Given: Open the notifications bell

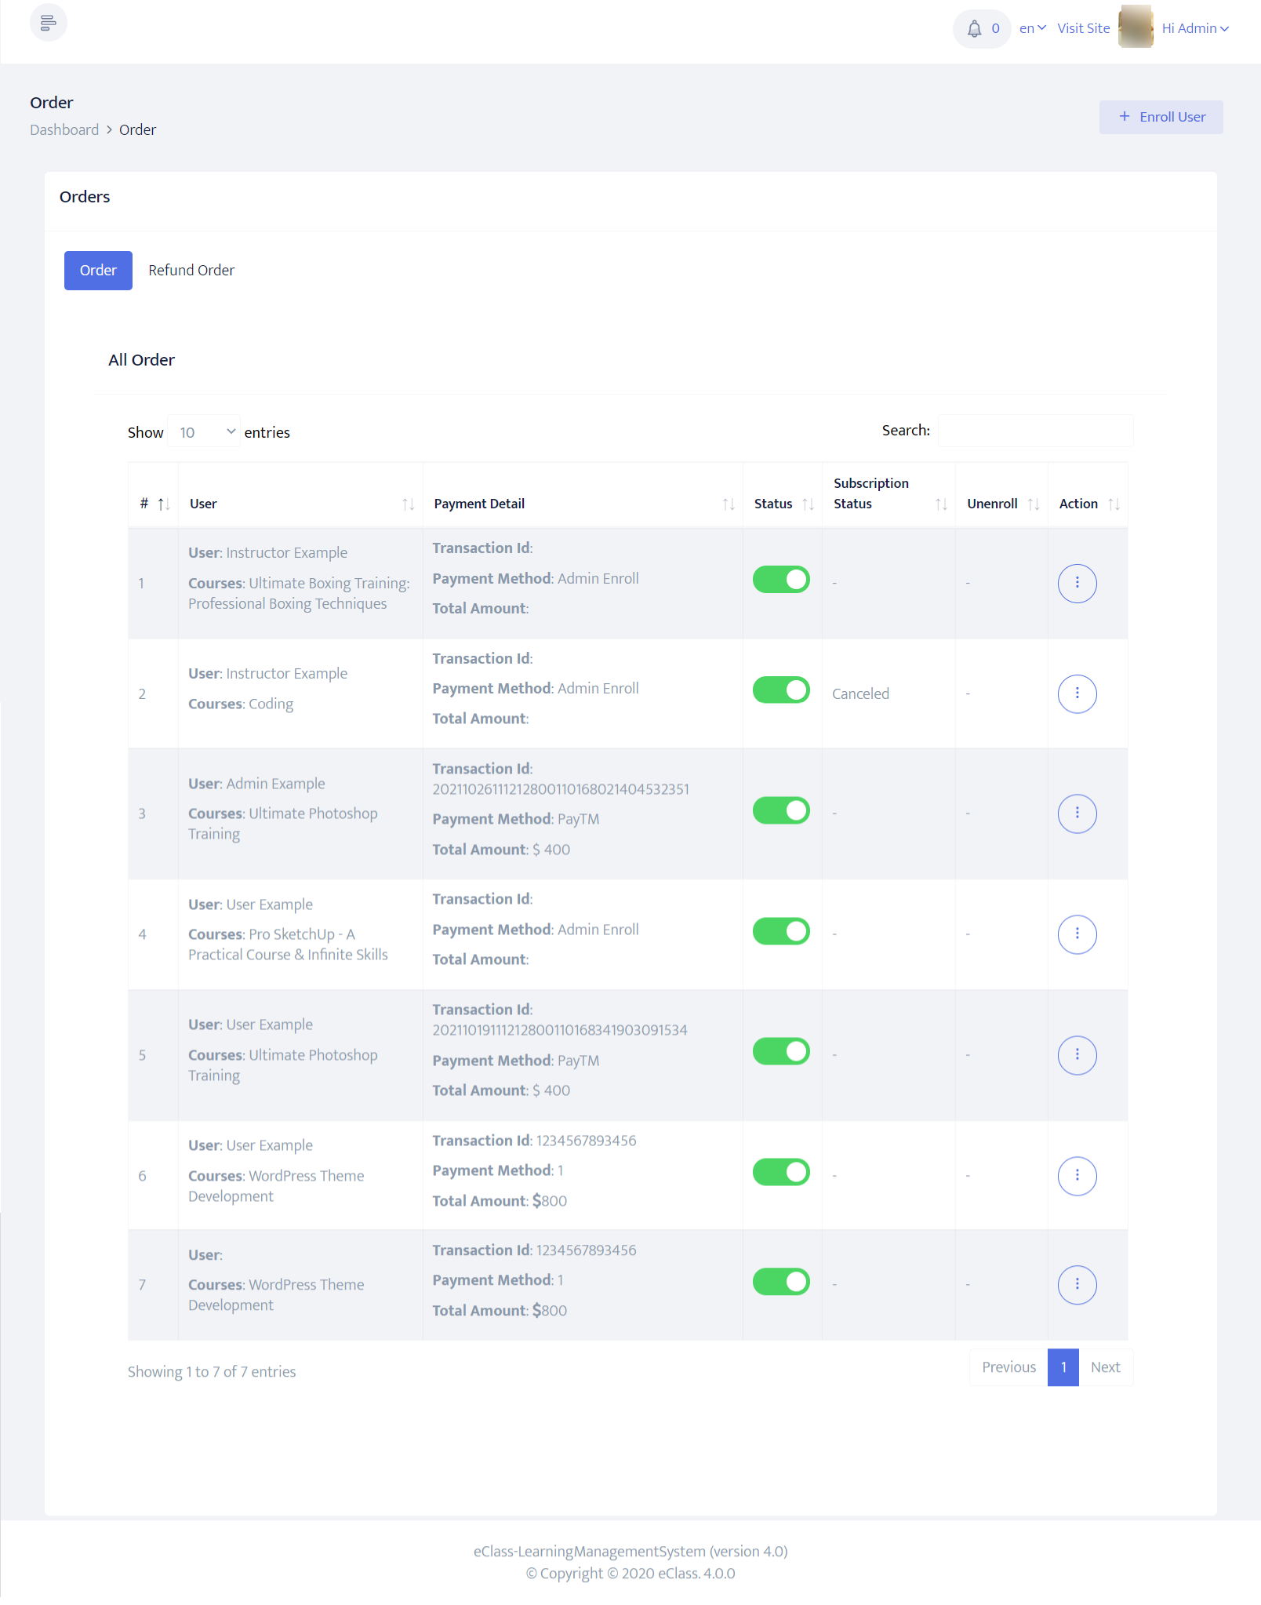Looking at the screenshot, I should [975, 29].
